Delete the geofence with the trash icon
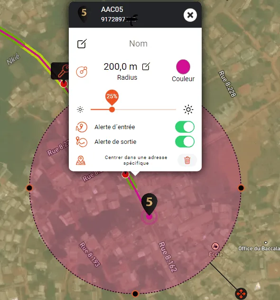Viewport: 280px width, 300px height. pyautogui.click(x=187, y=160)
